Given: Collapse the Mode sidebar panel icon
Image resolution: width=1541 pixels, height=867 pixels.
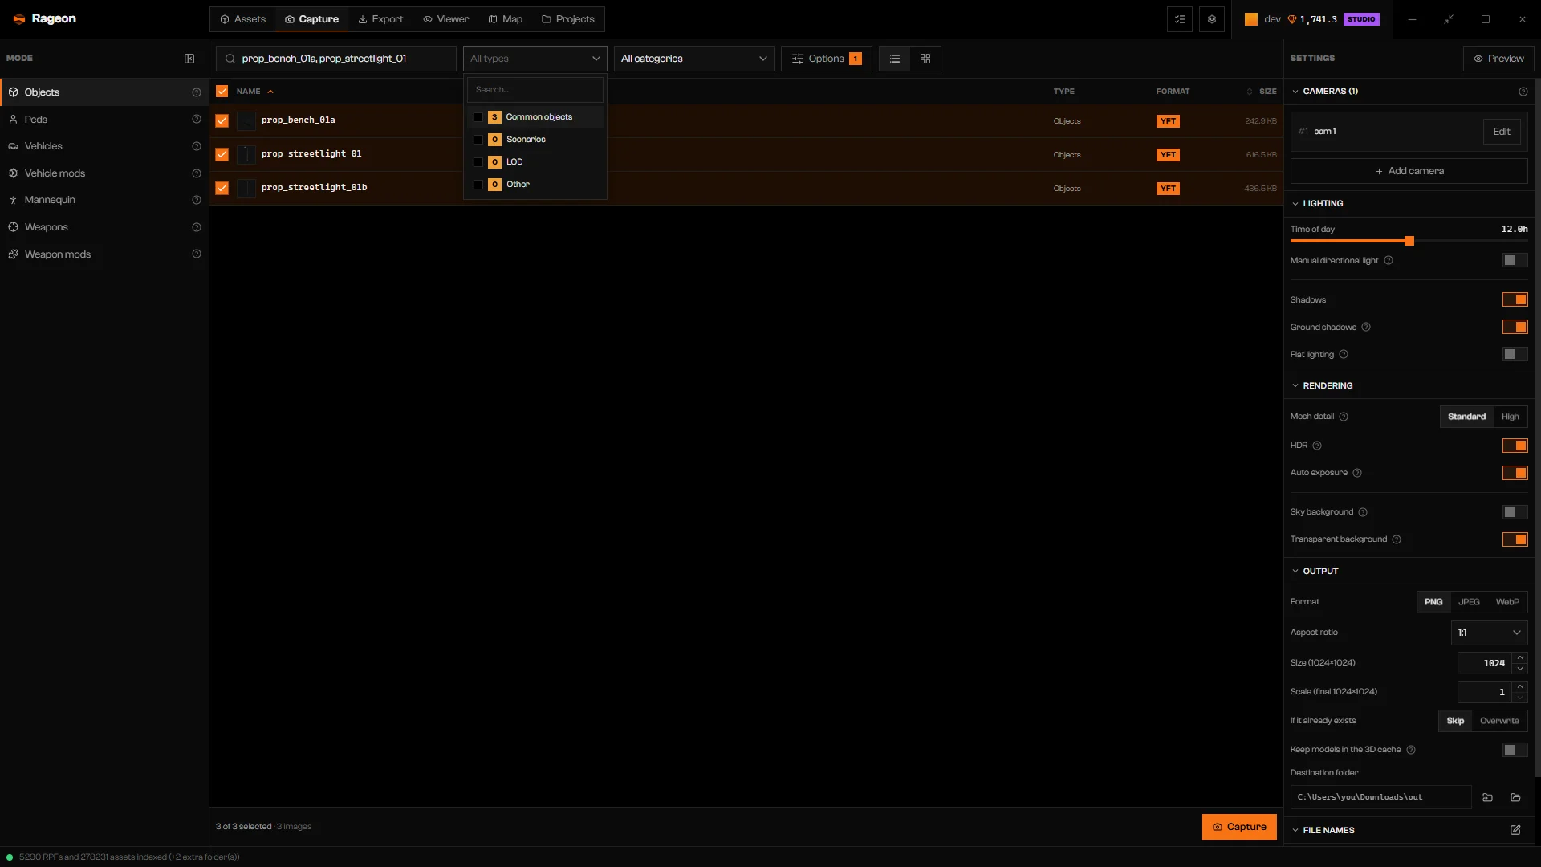Looking at the screenshot, I should (x=189, y=59).
